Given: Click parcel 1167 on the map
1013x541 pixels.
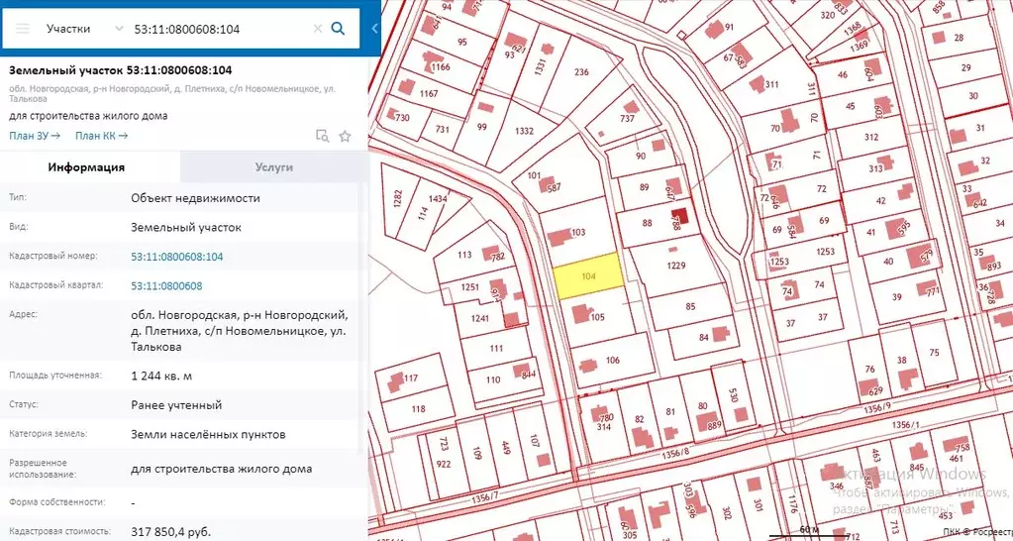Looking at the screenshot, I should [x=429, y=94].
